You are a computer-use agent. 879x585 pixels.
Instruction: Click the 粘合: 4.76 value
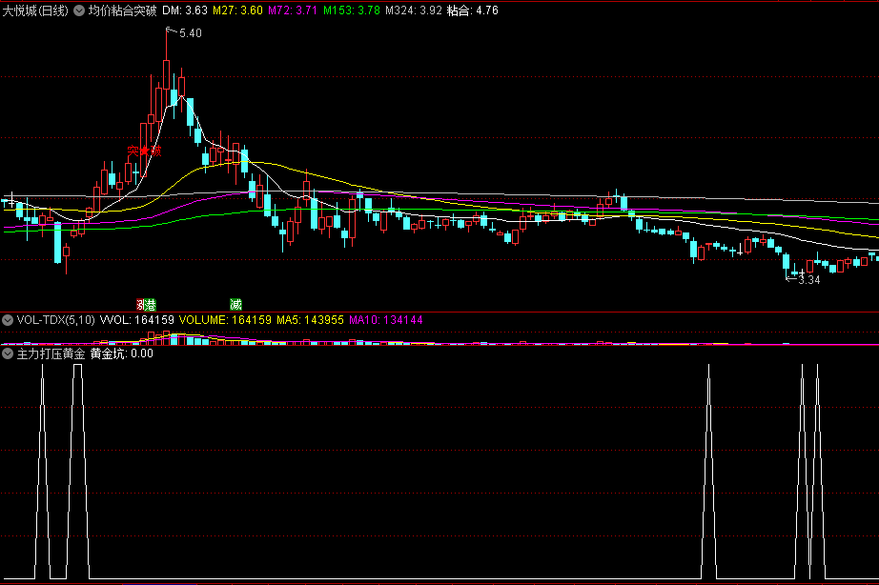473,10
